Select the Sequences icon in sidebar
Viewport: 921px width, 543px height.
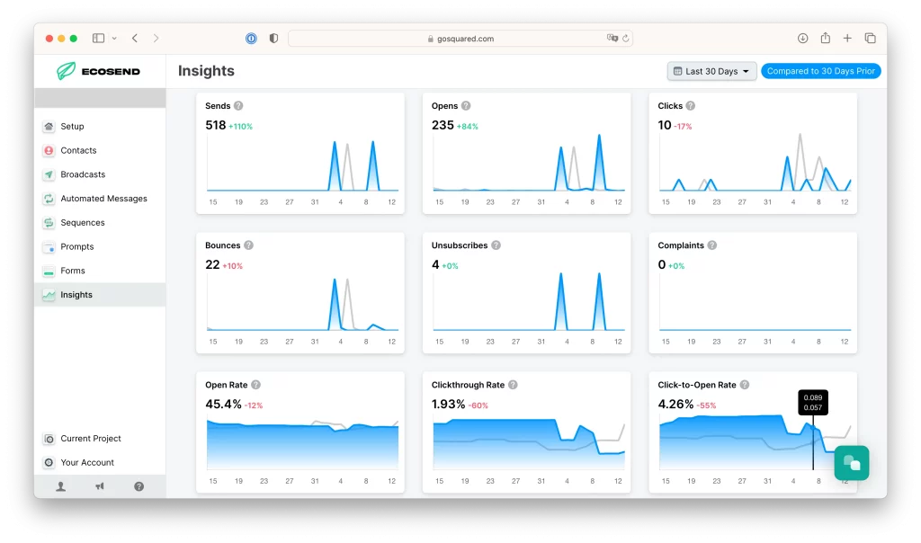tap(49, 223)
